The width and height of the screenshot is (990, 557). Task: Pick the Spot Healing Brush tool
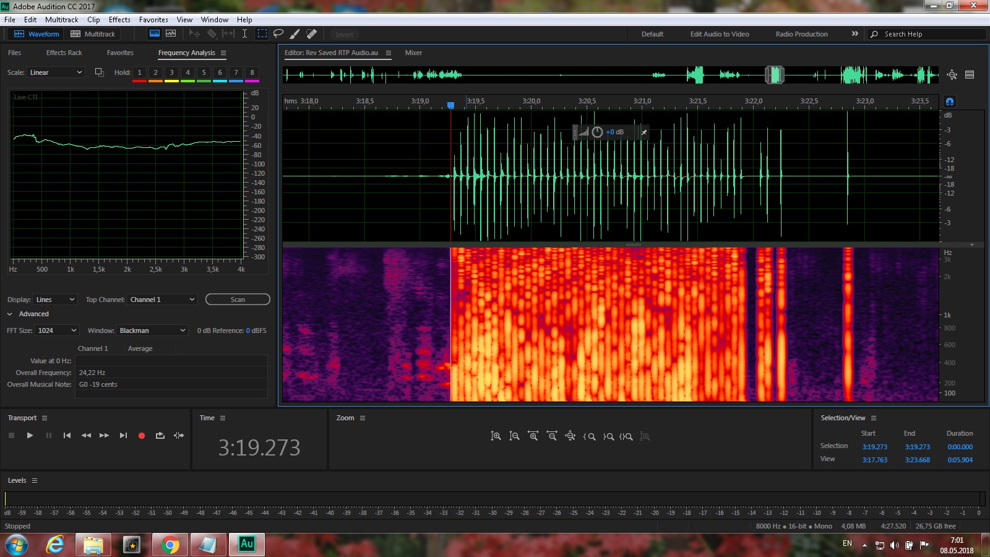pos(312,34)
